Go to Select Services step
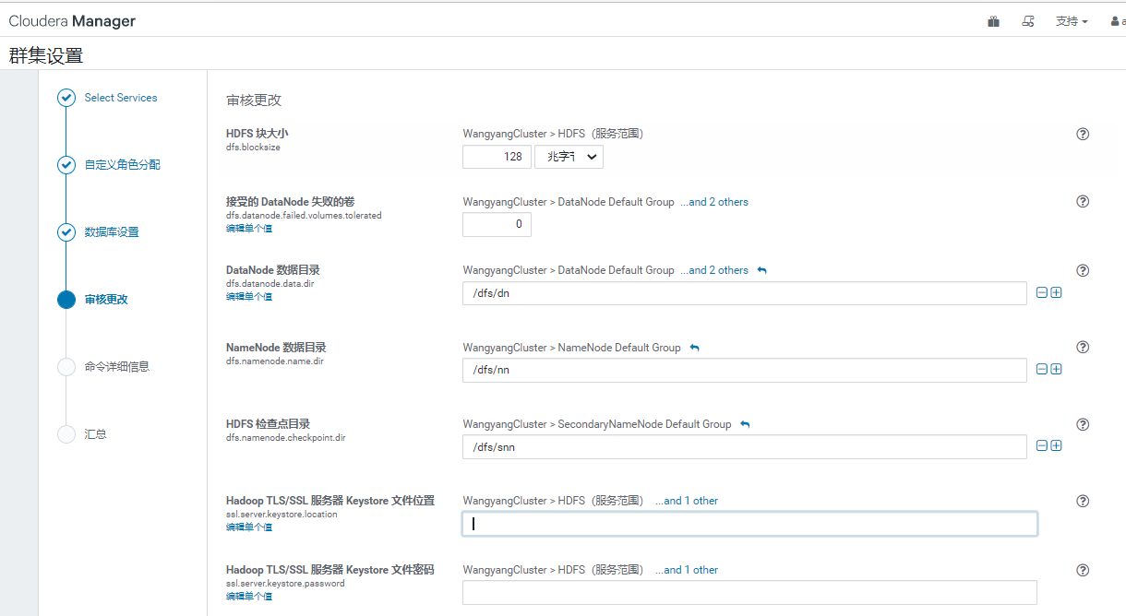Image resolution: width=1126 pixels, height=616 pixels. pyautogui.click(x=121, y=98)
